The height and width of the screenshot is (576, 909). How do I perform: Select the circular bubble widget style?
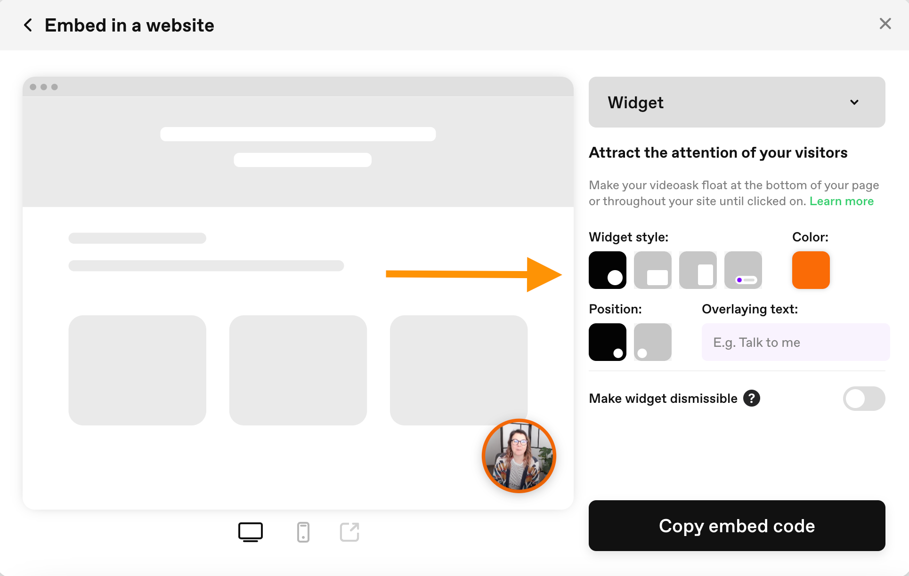coord(608,270)
